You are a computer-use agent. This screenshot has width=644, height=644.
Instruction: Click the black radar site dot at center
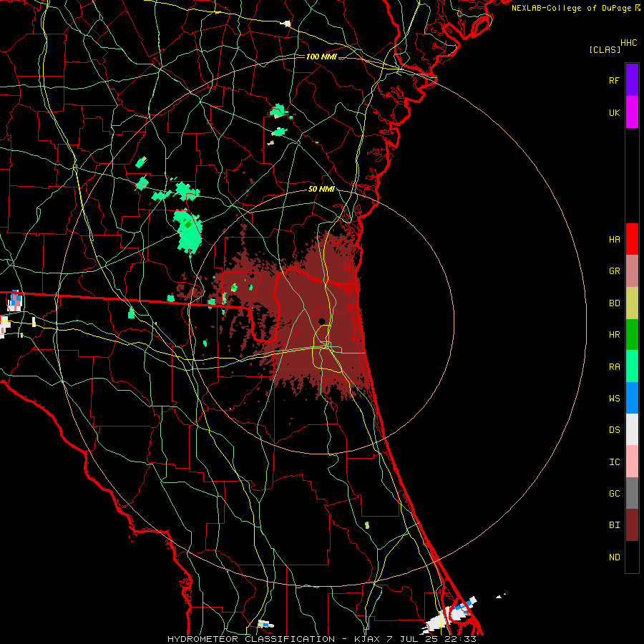click(322, 321)
